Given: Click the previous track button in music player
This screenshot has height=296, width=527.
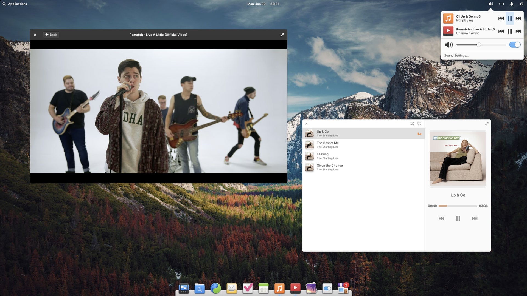Looking at the screenshot, I should point(441,218).
